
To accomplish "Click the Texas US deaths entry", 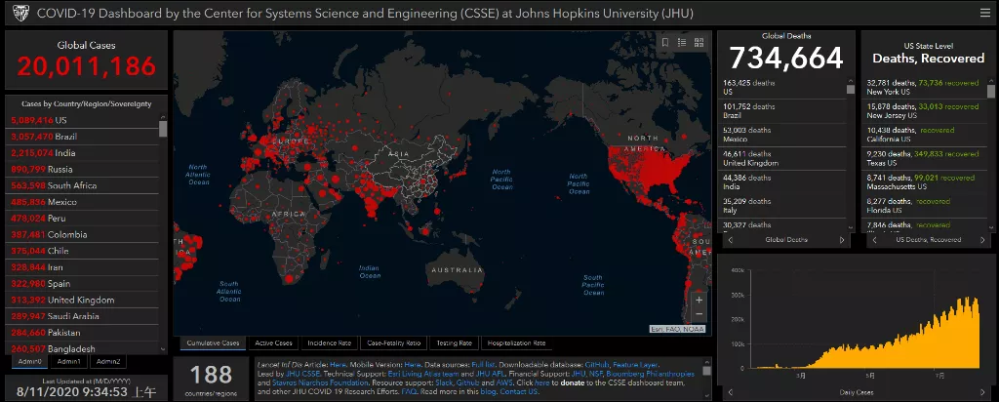I will pos(925,159).
